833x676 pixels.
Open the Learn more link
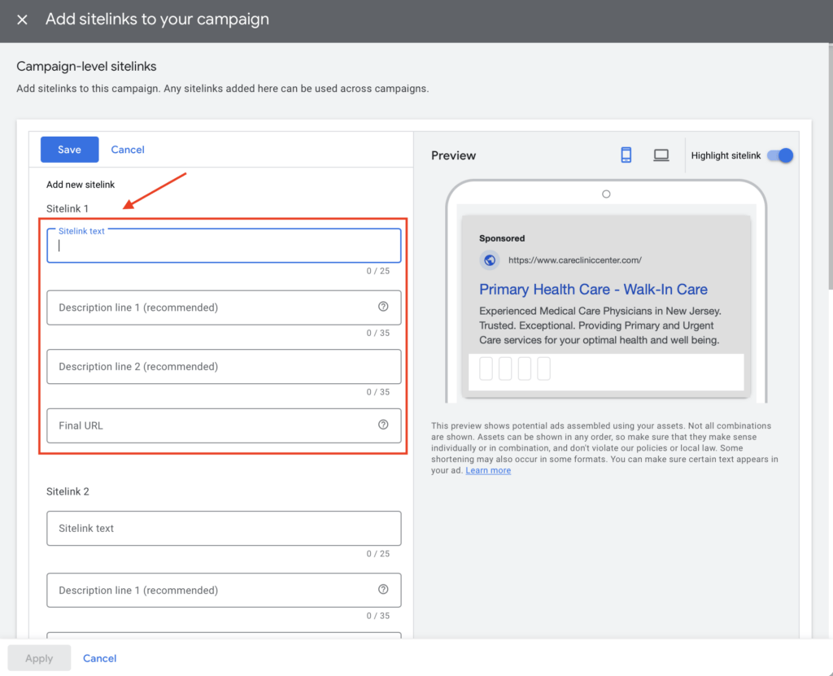(x=488, y=469)
